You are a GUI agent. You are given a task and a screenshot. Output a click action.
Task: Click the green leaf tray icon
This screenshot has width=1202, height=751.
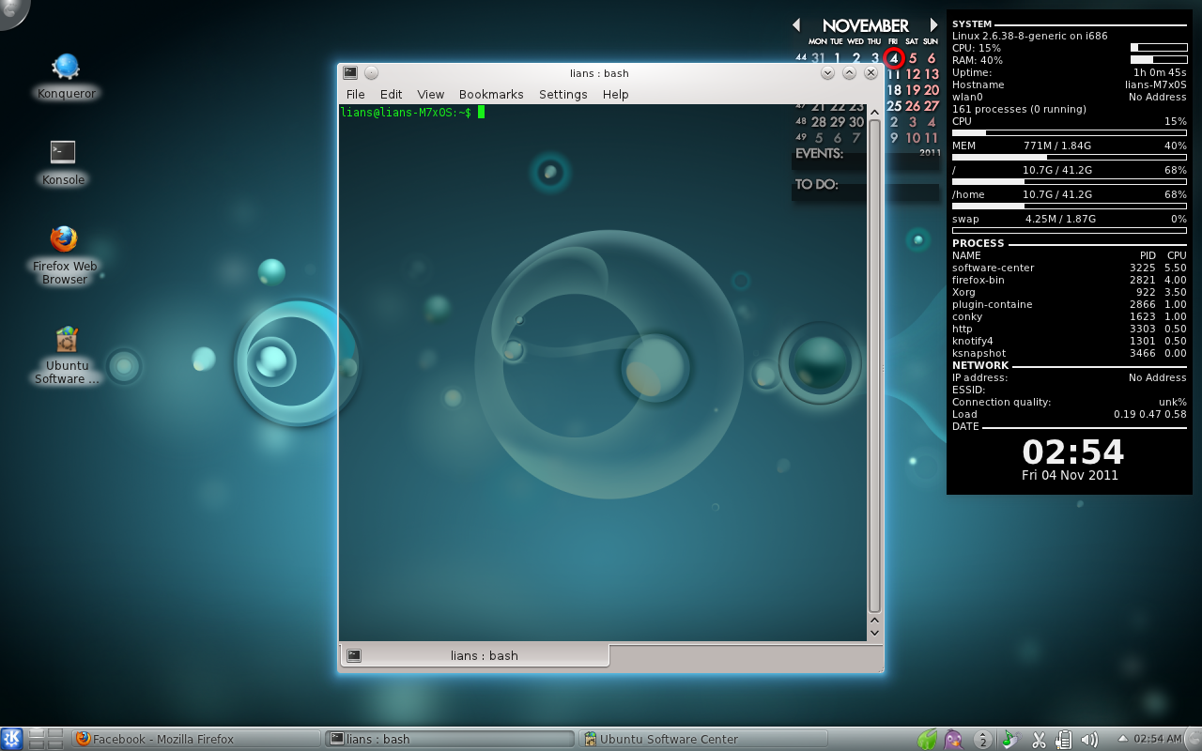[x=927, y=740]
